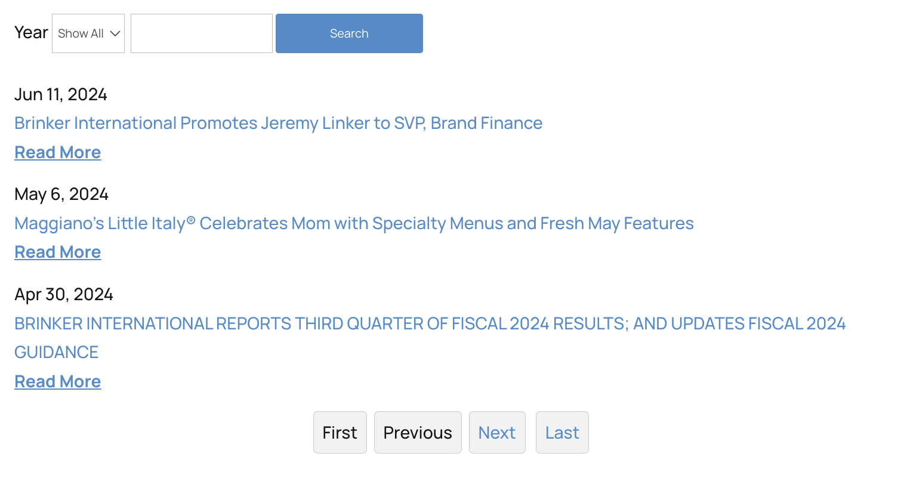The height and width of the screenshot is (481, 901).
Task: Open the Third Quarter Fiscal 2024 Results headline
Action: 430,323
